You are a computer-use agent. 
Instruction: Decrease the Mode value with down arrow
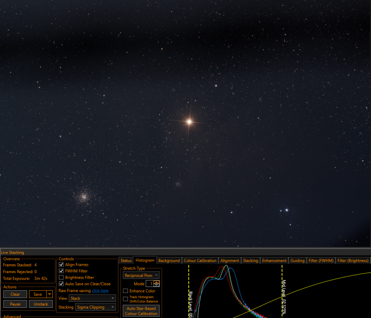click(156, 285)
